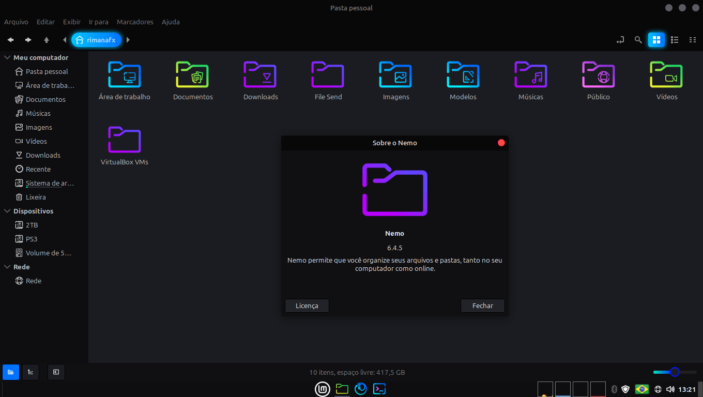Click the Nemo files panel launcher
The height and width of the screenshot is (397, 703).
tap(342, 389)
